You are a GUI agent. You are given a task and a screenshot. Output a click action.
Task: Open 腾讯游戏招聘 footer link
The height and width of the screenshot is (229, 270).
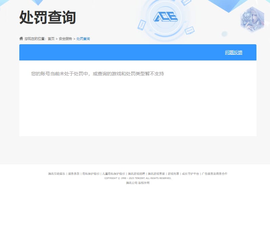136,174
